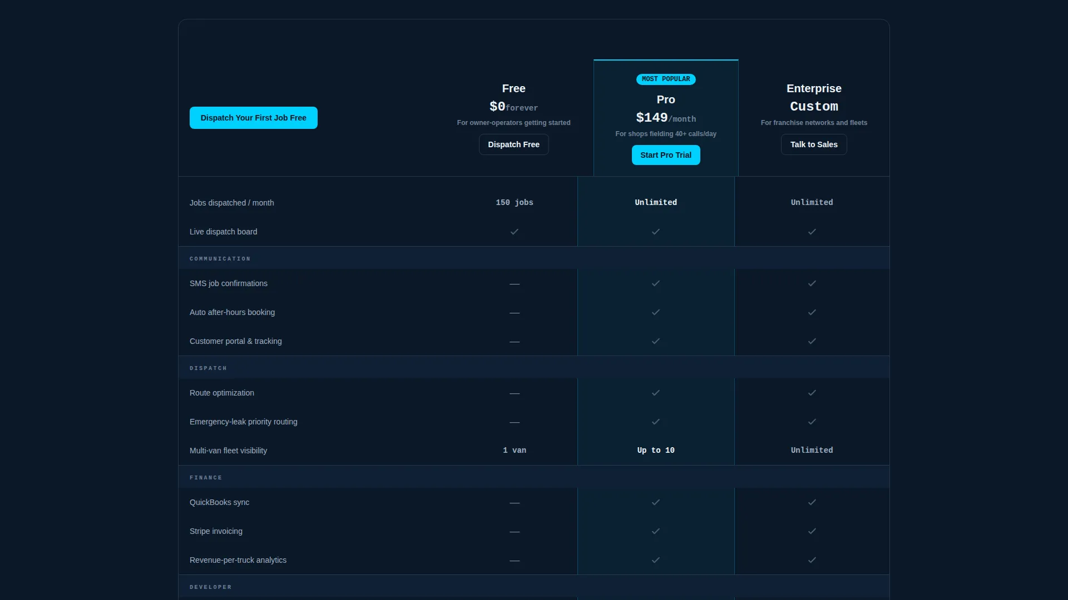This screenshot has width=1068, height=600.
Task: Click the Free dash for Auto after-hours booking
Action: [515, 313]
